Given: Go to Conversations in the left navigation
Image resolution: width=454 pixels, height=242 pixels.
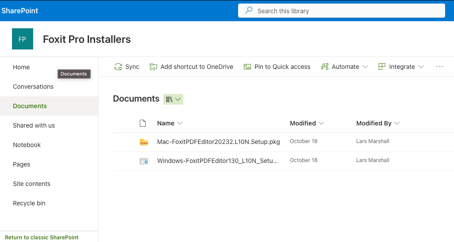Looking at the screenshot, I should pyautogui.click(x=33, y=87).
